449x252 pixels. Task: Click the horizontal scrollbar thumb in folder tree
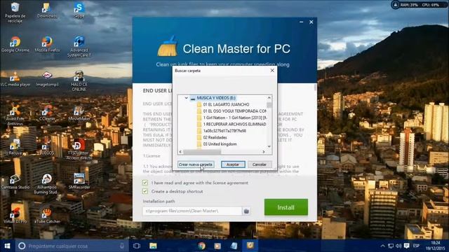tap(202, 152)
